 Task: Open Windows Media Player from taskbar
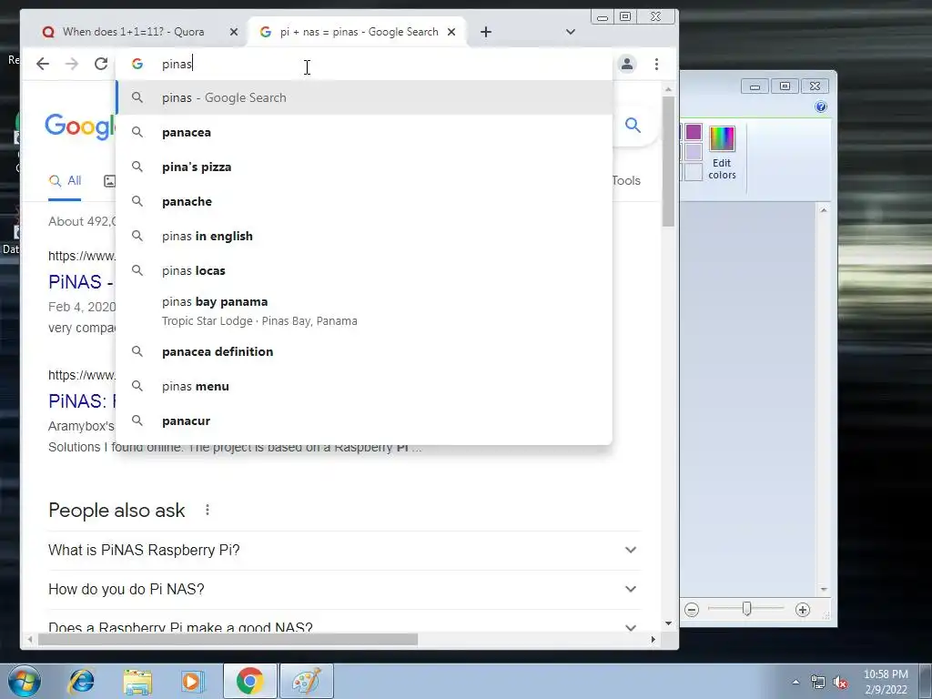pyautogui.click(x=192, y=682)
